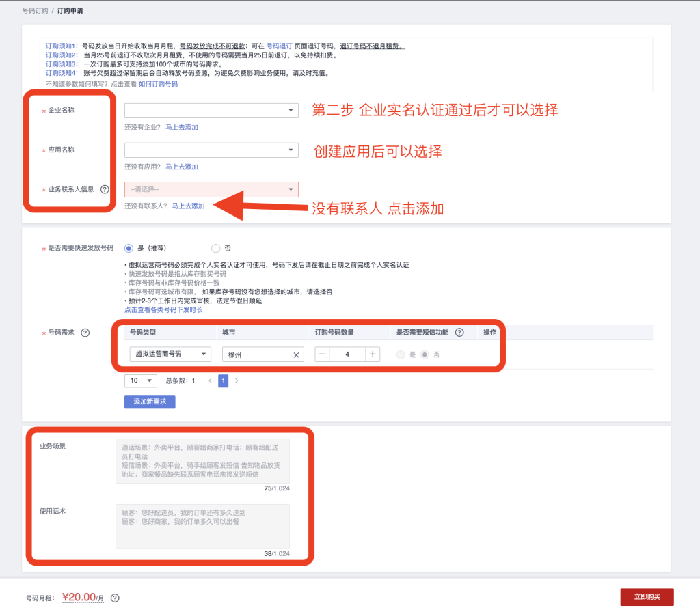This screenshot has width=700, height=612.
Task: Select page 1 in pagination
Action: [x=223, y=380]
